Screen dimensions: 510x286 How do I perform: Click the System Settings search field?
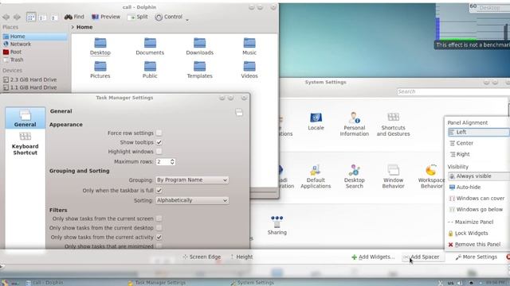(x=453, y=92)
